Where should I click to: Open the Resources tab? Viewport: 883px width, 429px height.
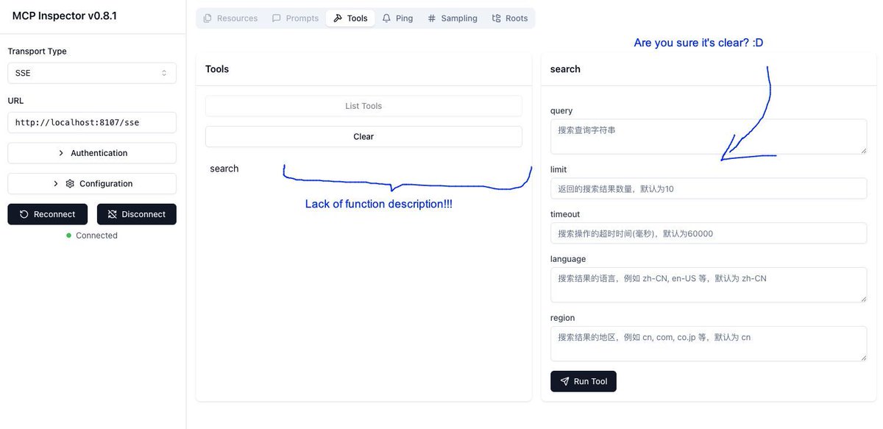pyautogui.click(x=230, y=18)
